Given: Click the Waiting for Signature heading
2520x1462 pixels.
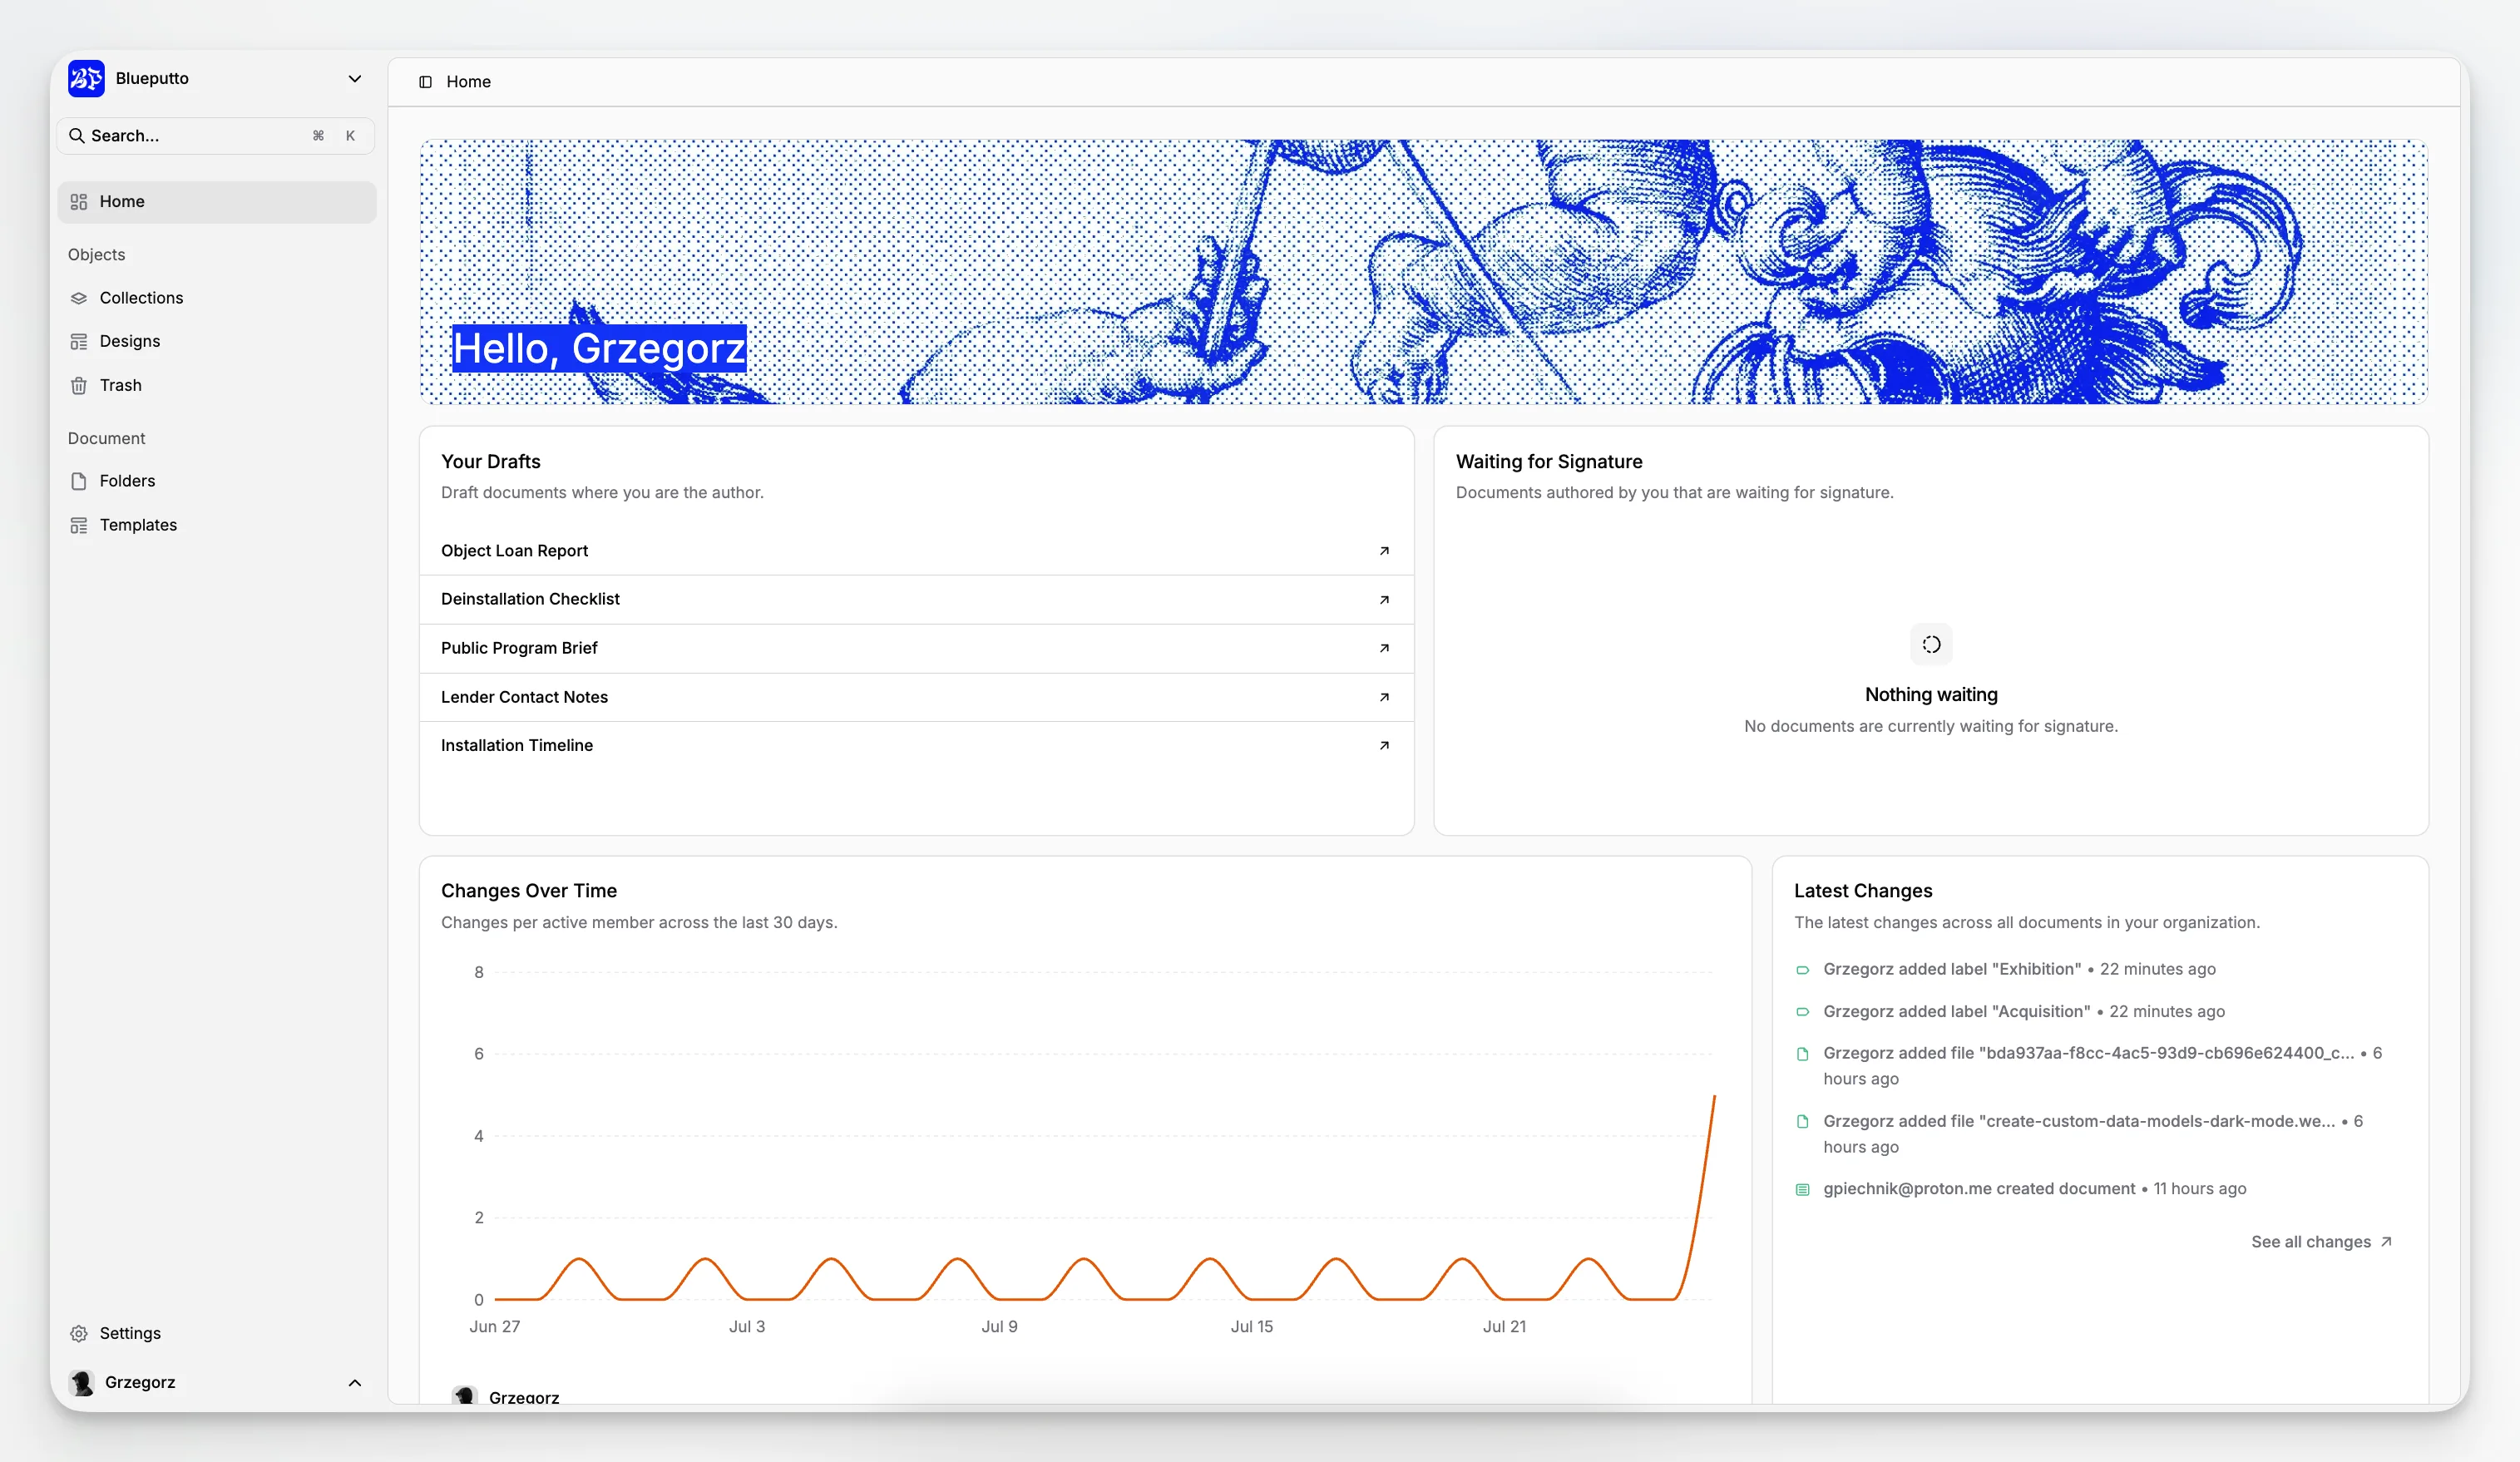Looking at the screenshot, I should [x=1548, y=461].
